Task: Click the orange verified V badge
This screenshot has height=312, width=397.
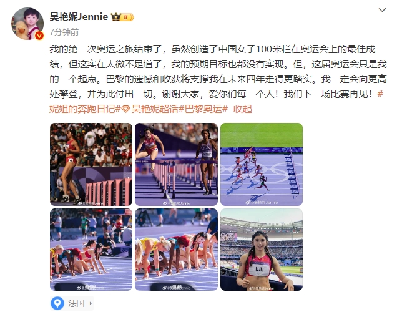Action: (x=39, y=36)
